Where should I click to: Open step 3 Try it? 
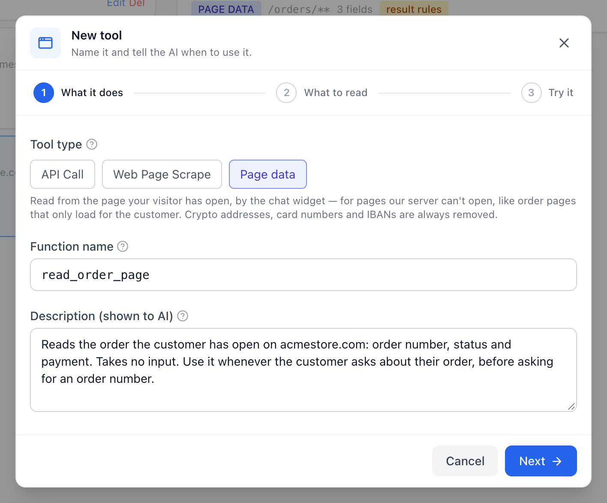click(547, 93)
